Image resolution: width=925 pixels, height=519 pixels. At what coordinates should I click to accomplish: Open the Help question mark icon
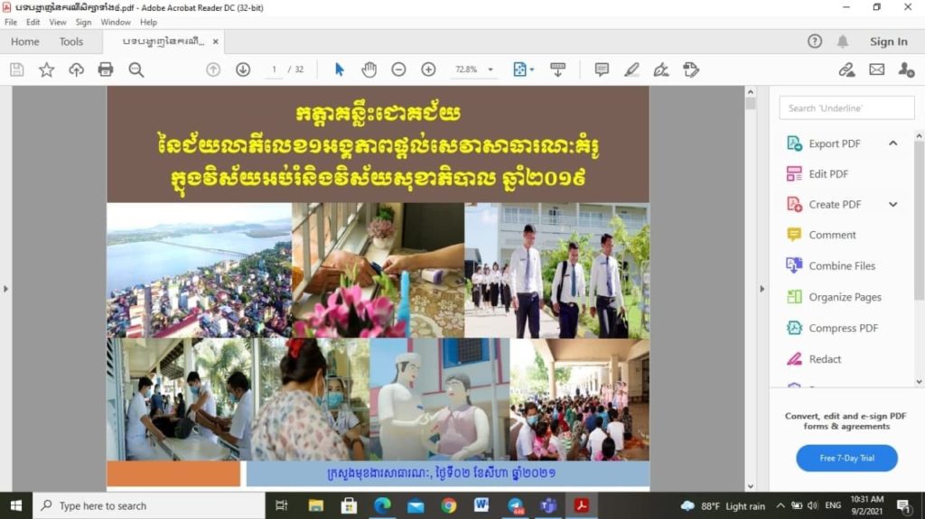[815, 42]
